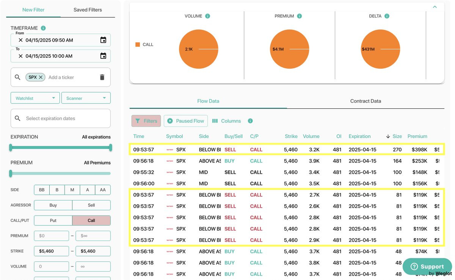Click the Paused Flow button

[x=186, y=121]
